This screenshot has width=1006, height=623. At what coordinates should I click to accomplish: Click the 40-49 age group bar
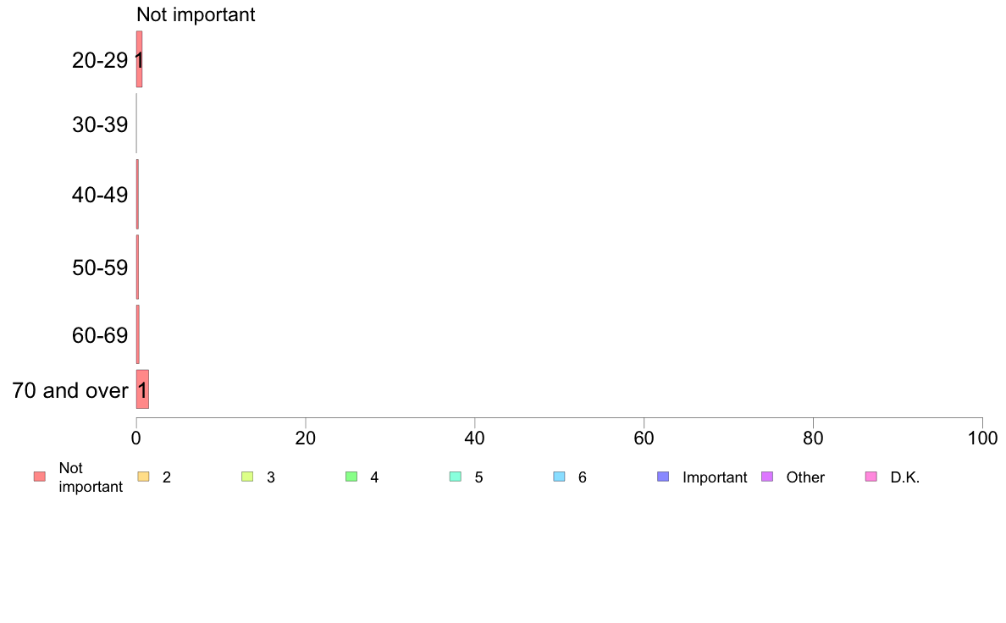(137, 195)
